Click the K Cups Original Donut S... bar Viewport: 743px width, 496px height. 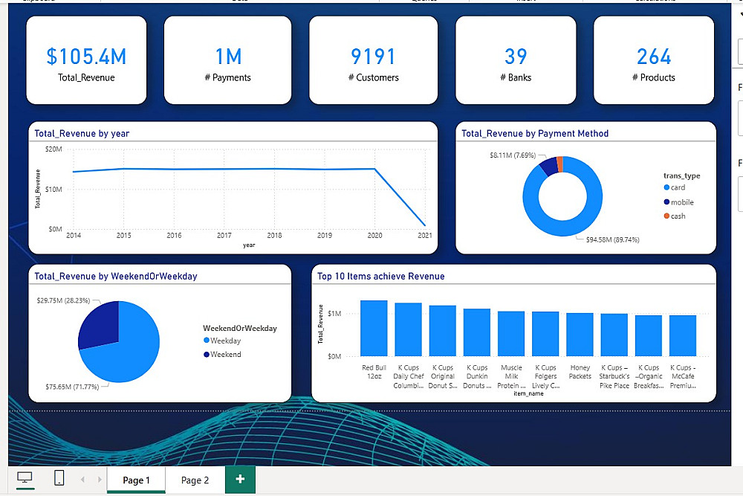pyautogui.click(x=443, y=330)
